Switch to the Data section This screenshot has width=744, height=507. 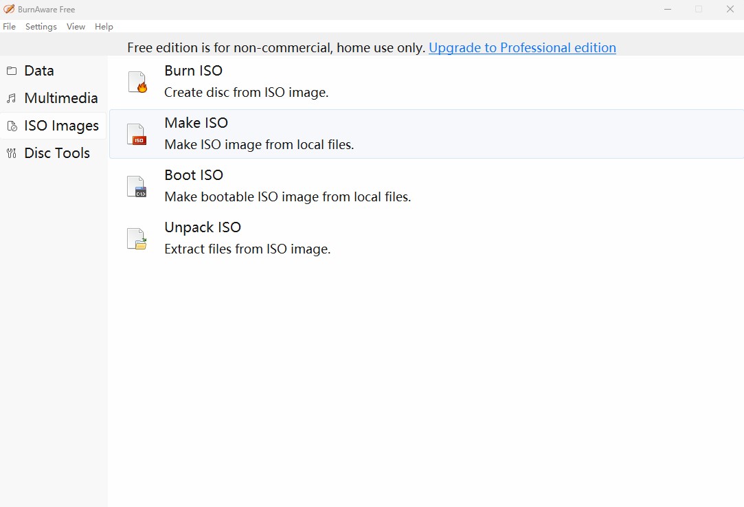click(39, 71)
